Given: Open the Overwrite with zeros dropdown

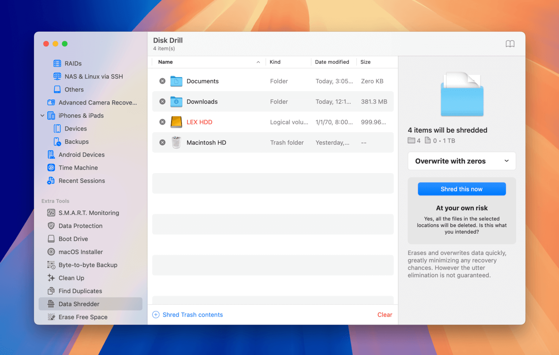Looking at the screenshot, I should point(462,161).
